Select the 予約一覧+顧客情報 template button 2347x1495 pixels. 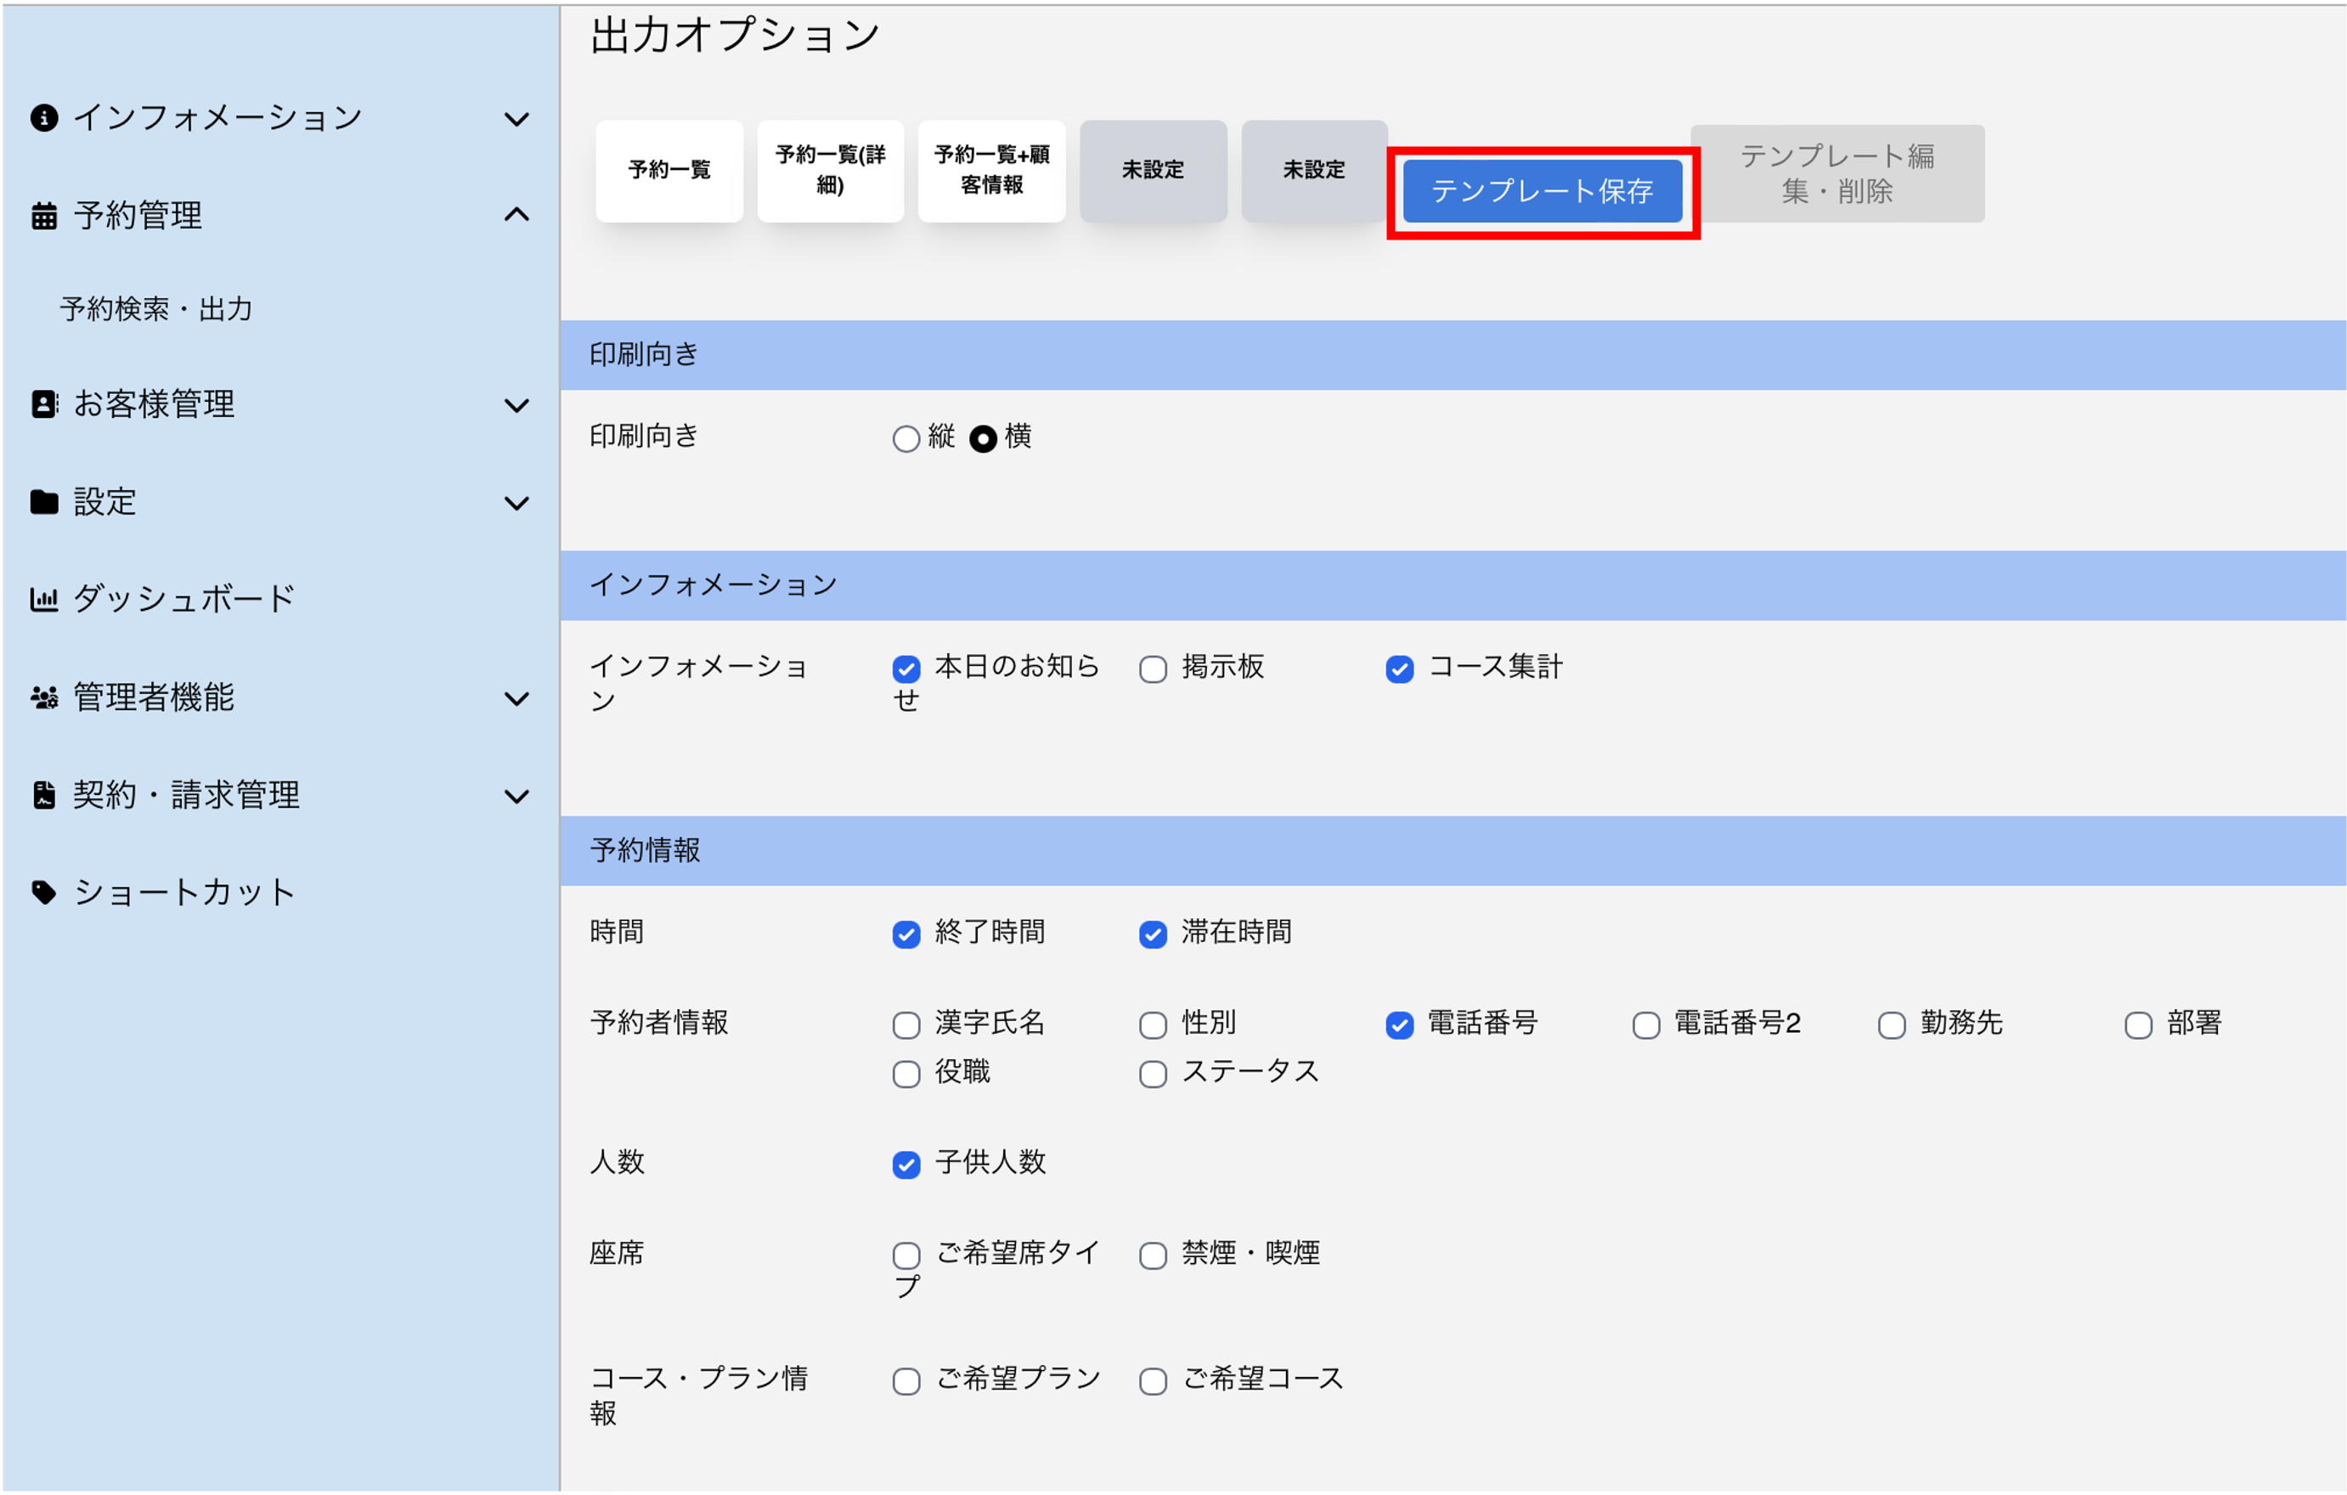click(992, 171)
